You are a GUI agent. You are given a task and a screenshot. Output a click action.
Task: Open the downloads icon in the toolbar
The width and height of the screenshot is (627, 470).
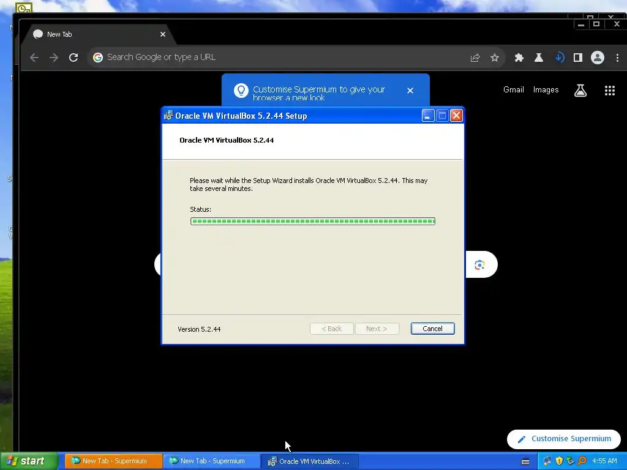pyautogui.click(x=559, y=58)
